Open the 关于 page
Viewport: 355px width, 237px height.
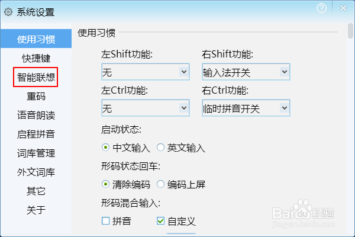tap(36, 210)
